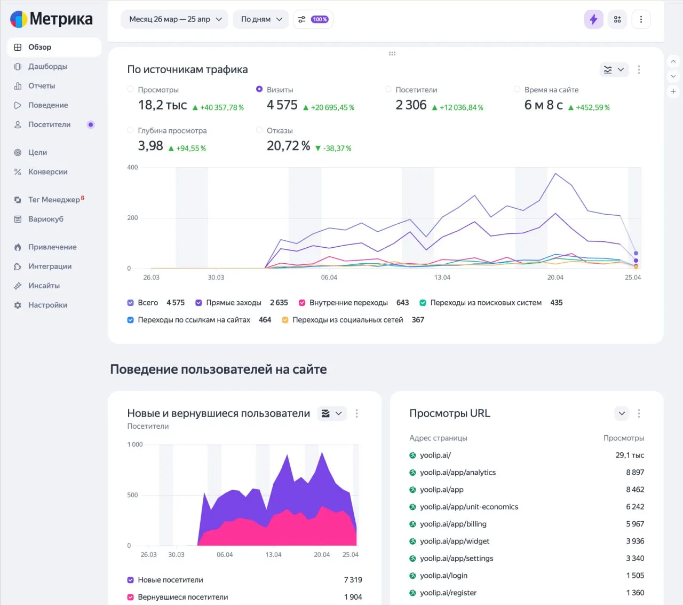This screenshot has height=605, width=683.
Task: Open the widget library grid icon
Action: tap(617, 19)
